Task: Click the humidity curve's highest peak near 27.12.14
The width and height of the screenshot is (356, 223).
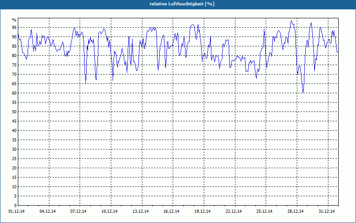Action: click(x=291, y=21)
